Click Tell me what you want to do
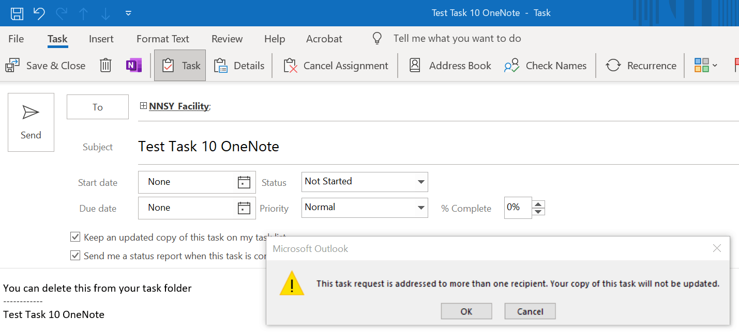 click(x=457, y=38)
